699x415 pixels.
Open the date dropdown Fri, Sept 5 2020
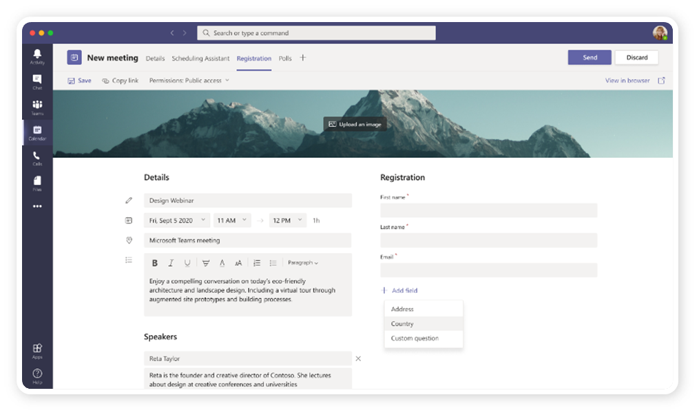coord(177,221)
